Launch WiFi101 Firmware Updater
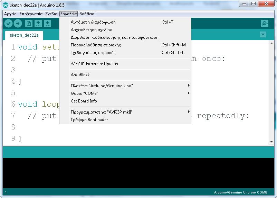Screen dimensions: 277x198 125,64
